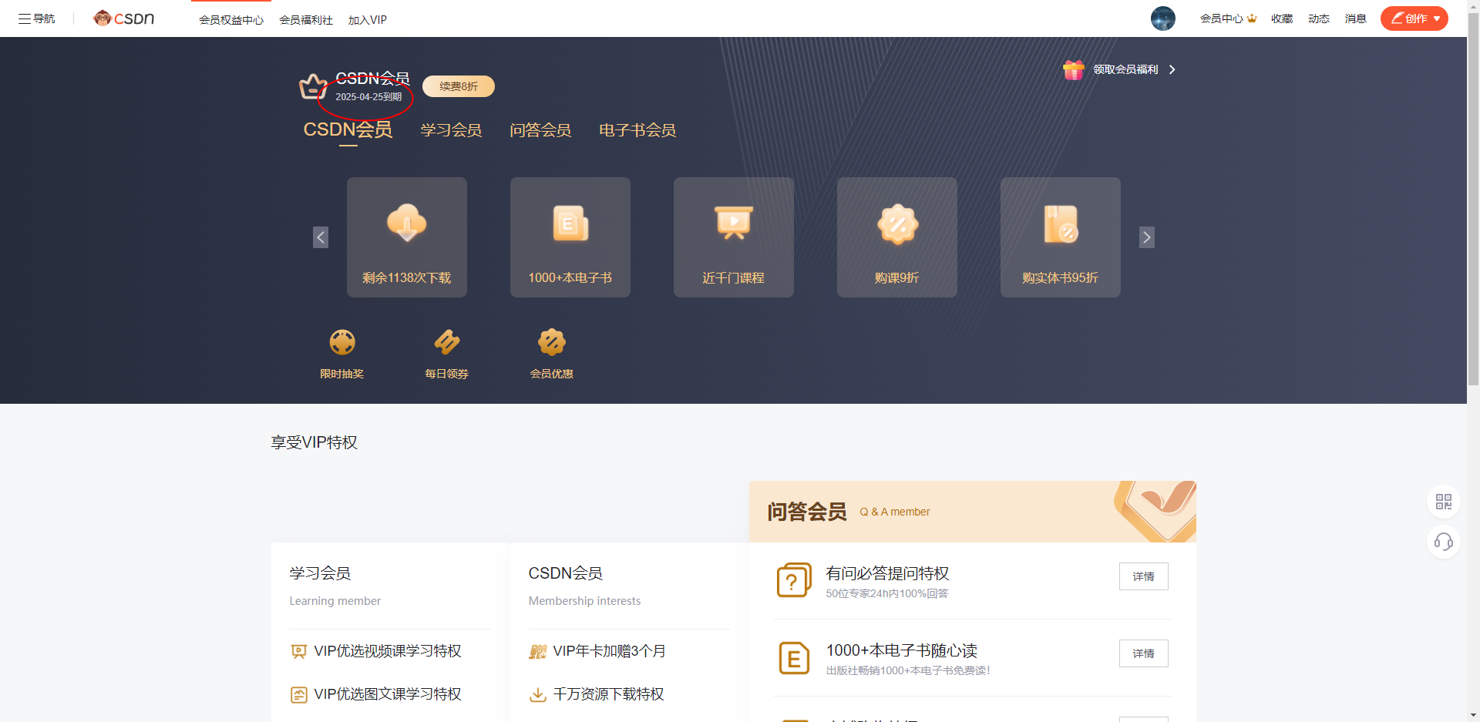
Task: Click the gift box icon
Action: point(1073,69)
